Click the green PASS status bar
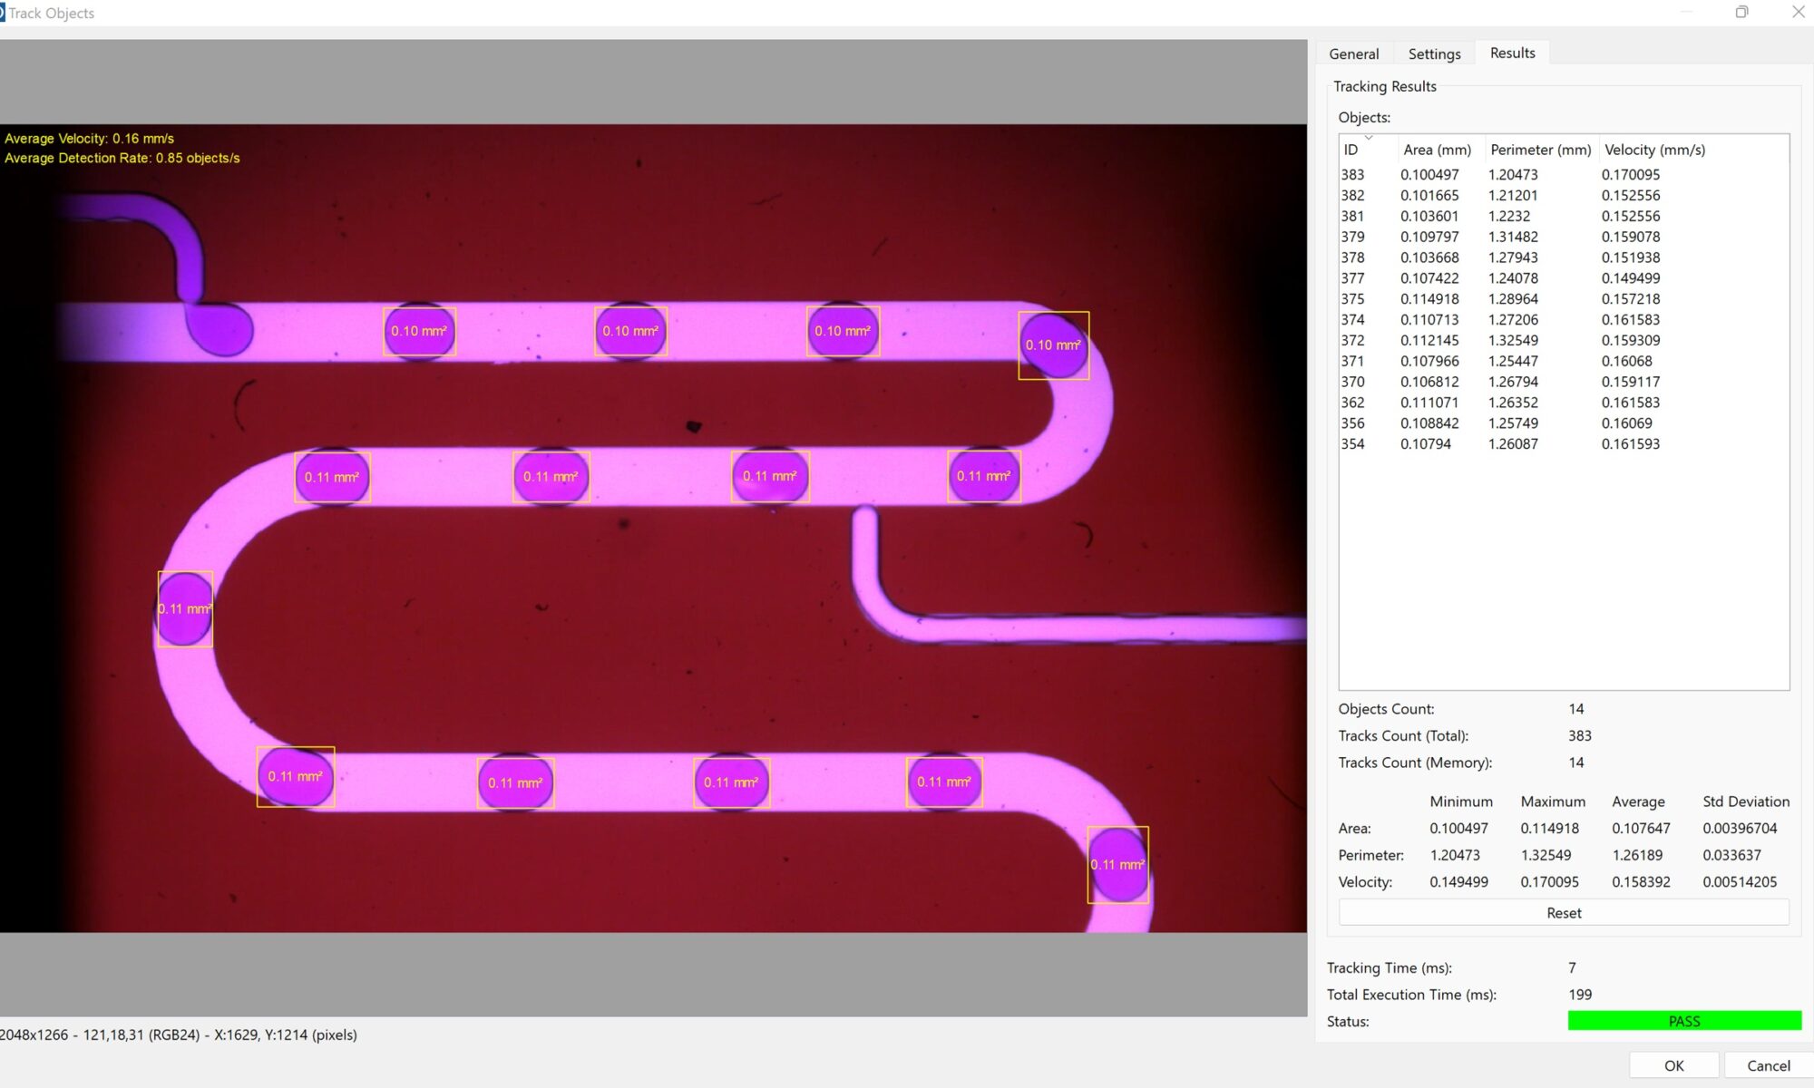Image resolution: width=1814 pixels, height=1088 pixels. tap(1683, 1021)
